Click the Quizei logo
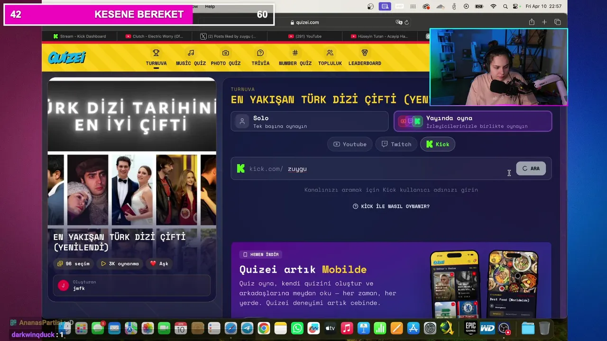This screenshot has width=607, height=341. pos(66,57)
